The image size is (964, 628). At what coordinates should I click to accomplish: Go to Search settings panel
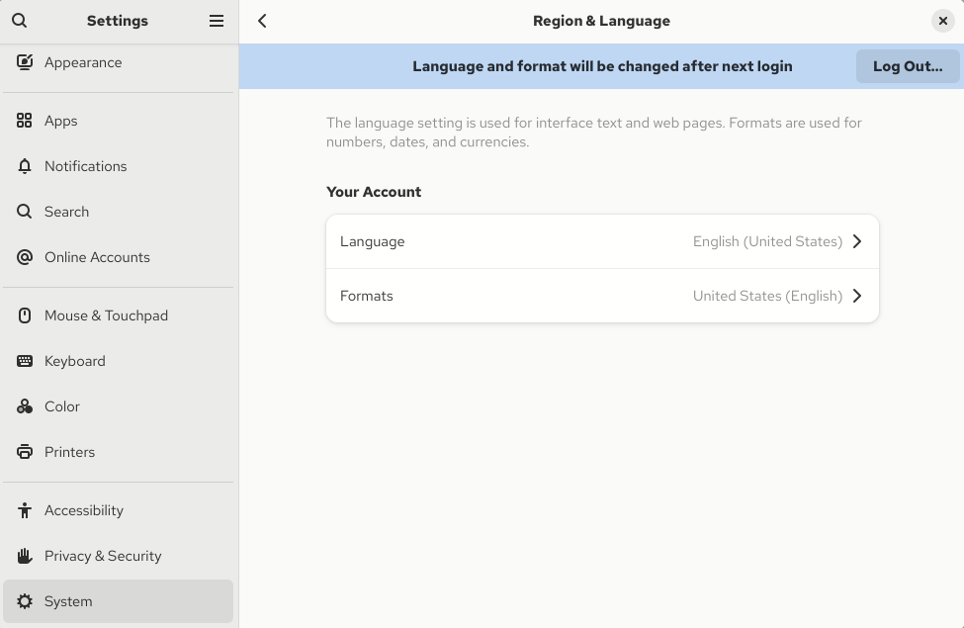(66, 212)
